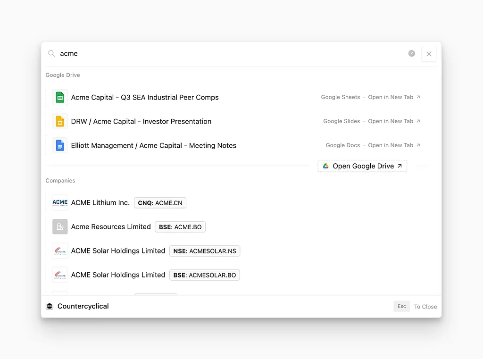Open Elliott Management / Acme Capital - Meeting Notes
The image size is (483, 359).
(x=153, y=145)
